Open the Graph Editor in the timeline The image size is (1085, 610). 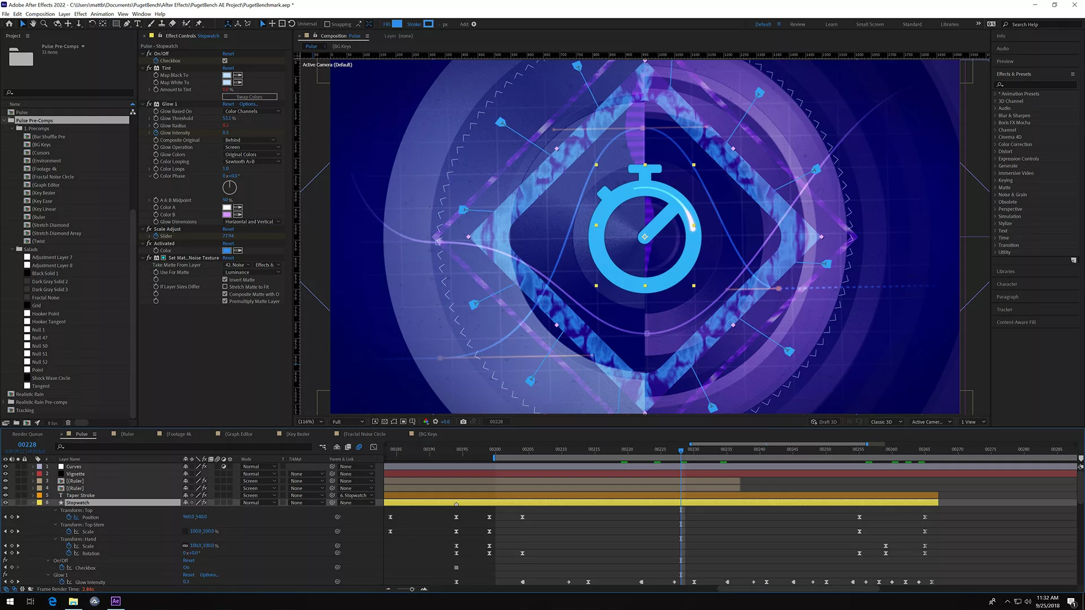[x=373, y=447]
